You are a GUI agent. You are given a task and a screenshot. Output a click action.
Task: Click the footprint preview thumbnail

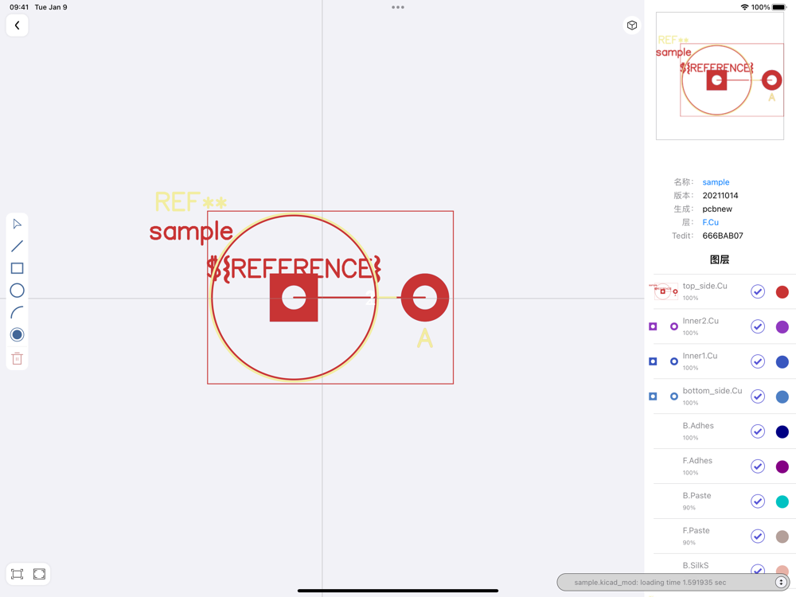(720, 76)
